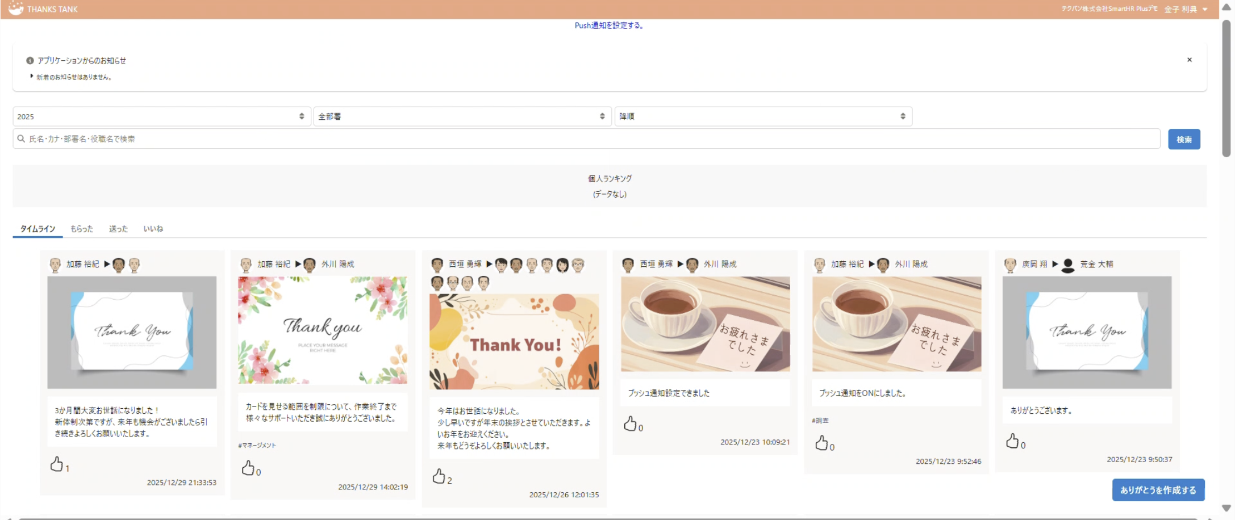
Task: Open the orange Thank You! card image
Action: click(514, 342)
